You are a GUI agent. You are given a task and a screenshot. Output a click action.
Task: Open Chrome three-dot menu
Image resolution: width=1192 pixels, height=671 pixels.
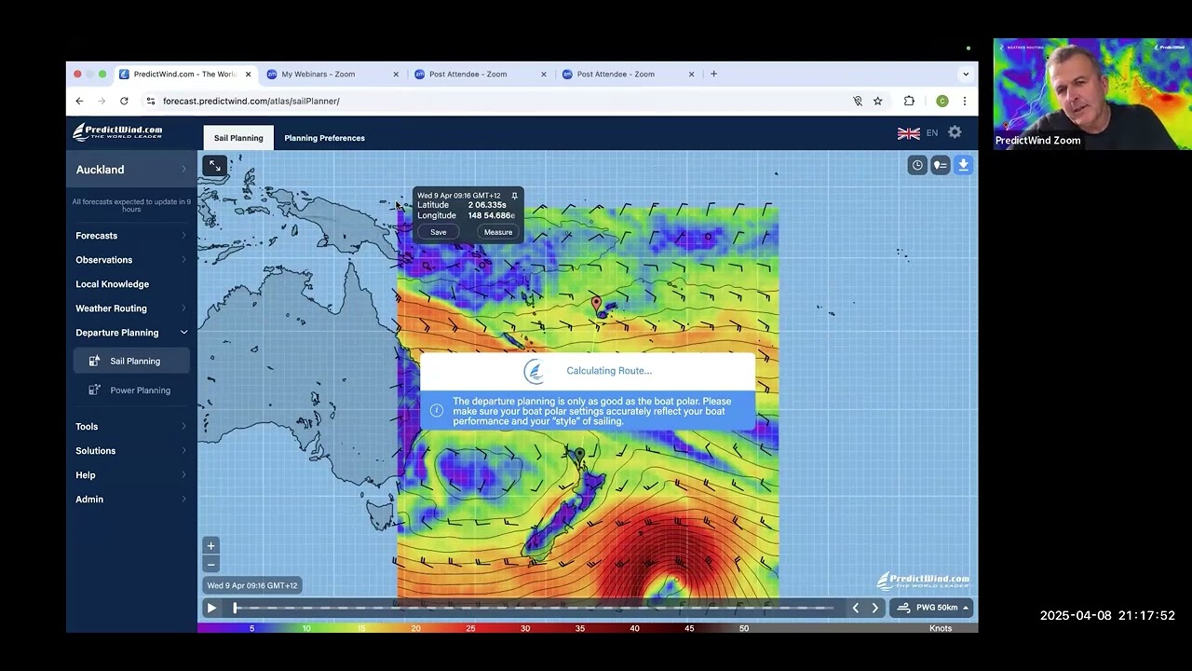[965, 101]
